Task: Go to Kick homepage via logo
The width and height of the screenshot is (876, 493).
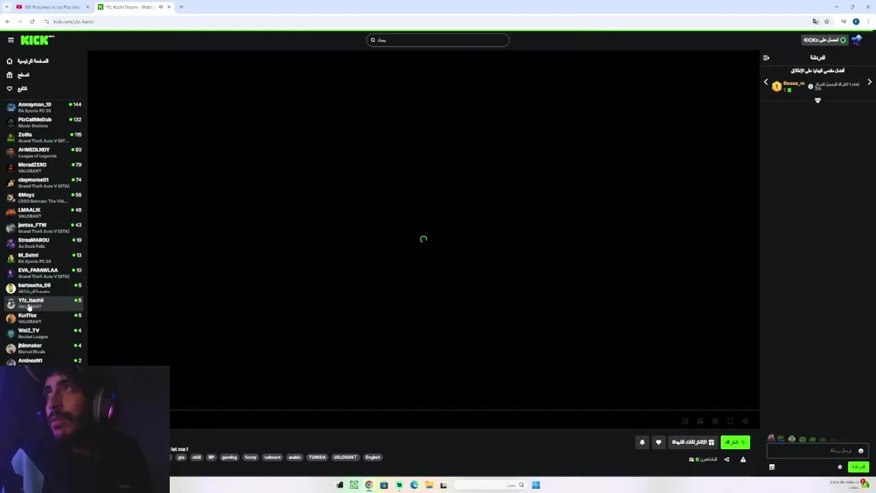Action: [x=34, y=40]
